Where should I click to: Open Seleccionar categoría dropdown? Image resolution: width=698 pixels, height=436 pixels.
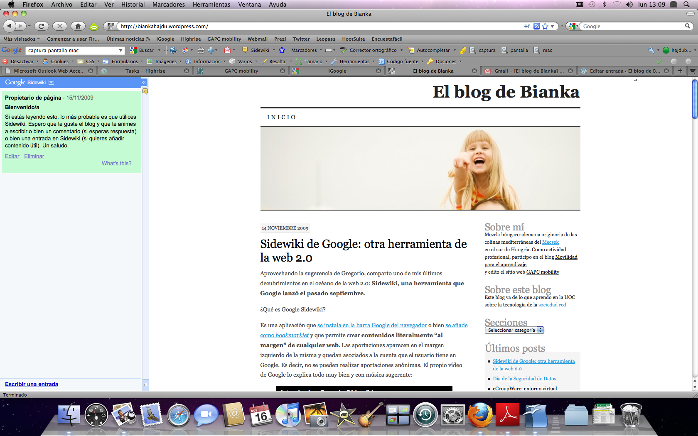point(514,330)
